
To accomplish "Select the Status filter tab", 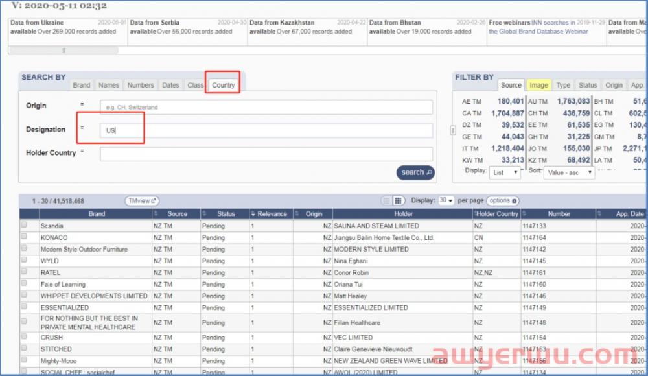I will (x=588, y=85).
